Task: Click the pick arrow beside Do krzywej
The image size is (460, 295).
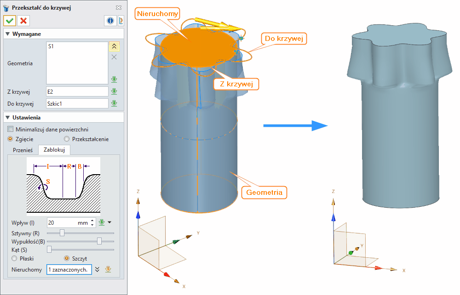Action: 114,103
